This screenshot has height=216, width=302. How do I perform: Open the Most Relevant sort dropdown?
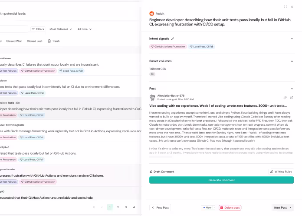pos(61,29)
